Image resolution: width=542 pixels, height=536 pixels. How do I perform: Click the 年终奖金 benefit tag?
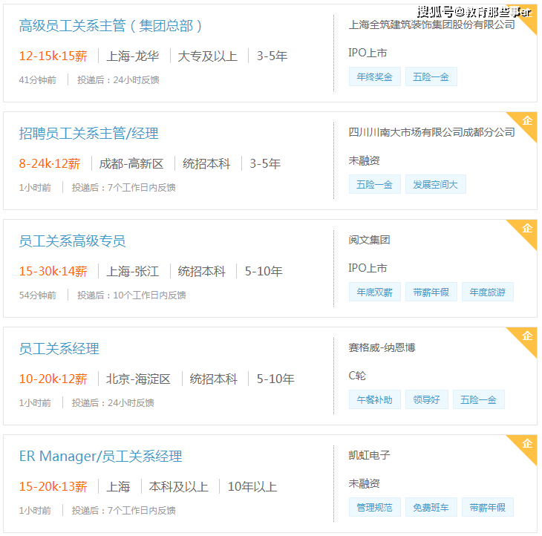click(375, 76)
